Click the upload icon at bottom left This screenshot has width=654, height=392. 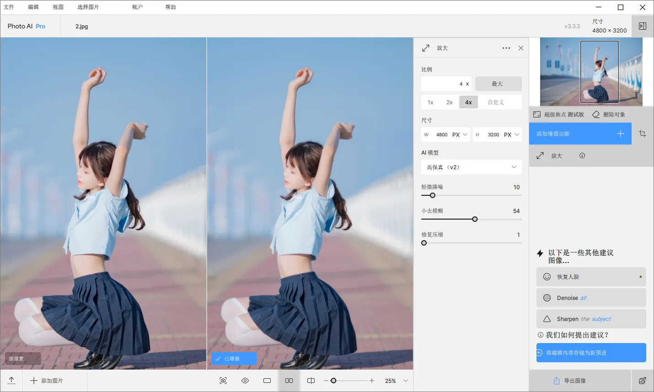click(11, 381)
